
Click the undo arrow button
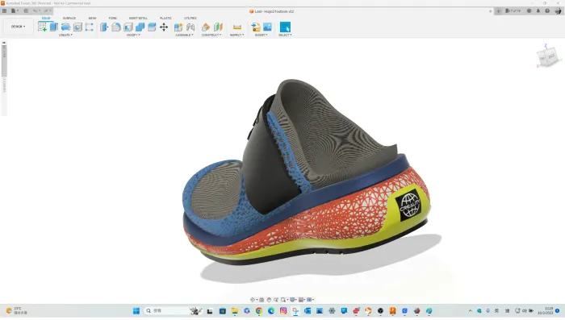tap(36, 10)
